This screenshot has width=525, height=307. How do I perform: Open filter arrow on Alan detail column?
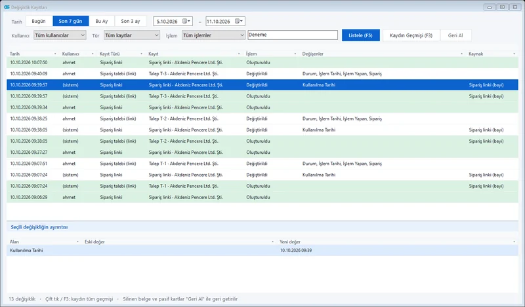point(77,242)
